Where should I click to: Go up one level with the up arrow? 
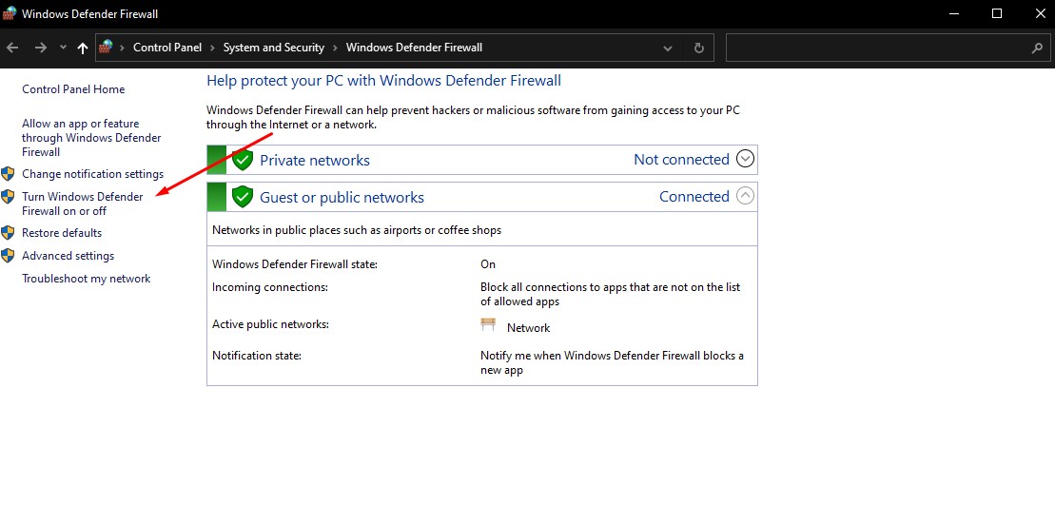click(x=83, y=48)
